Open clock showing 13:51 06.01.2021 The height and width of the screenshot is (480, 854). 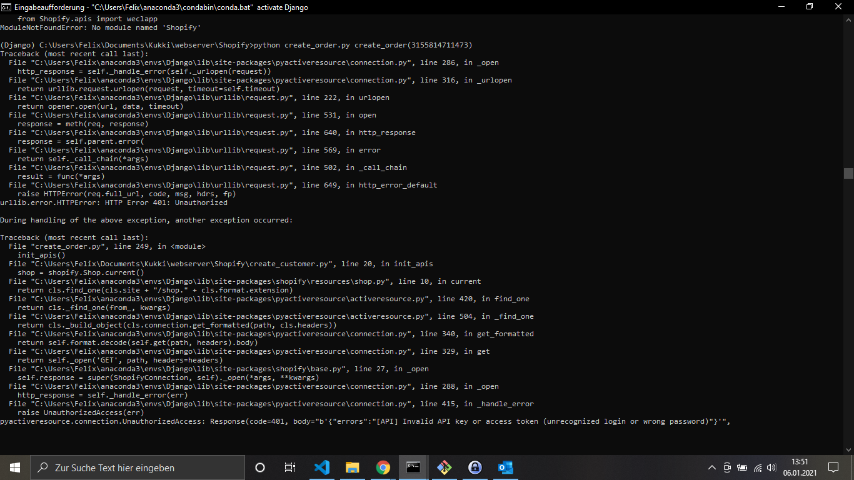tap(799, 467)
